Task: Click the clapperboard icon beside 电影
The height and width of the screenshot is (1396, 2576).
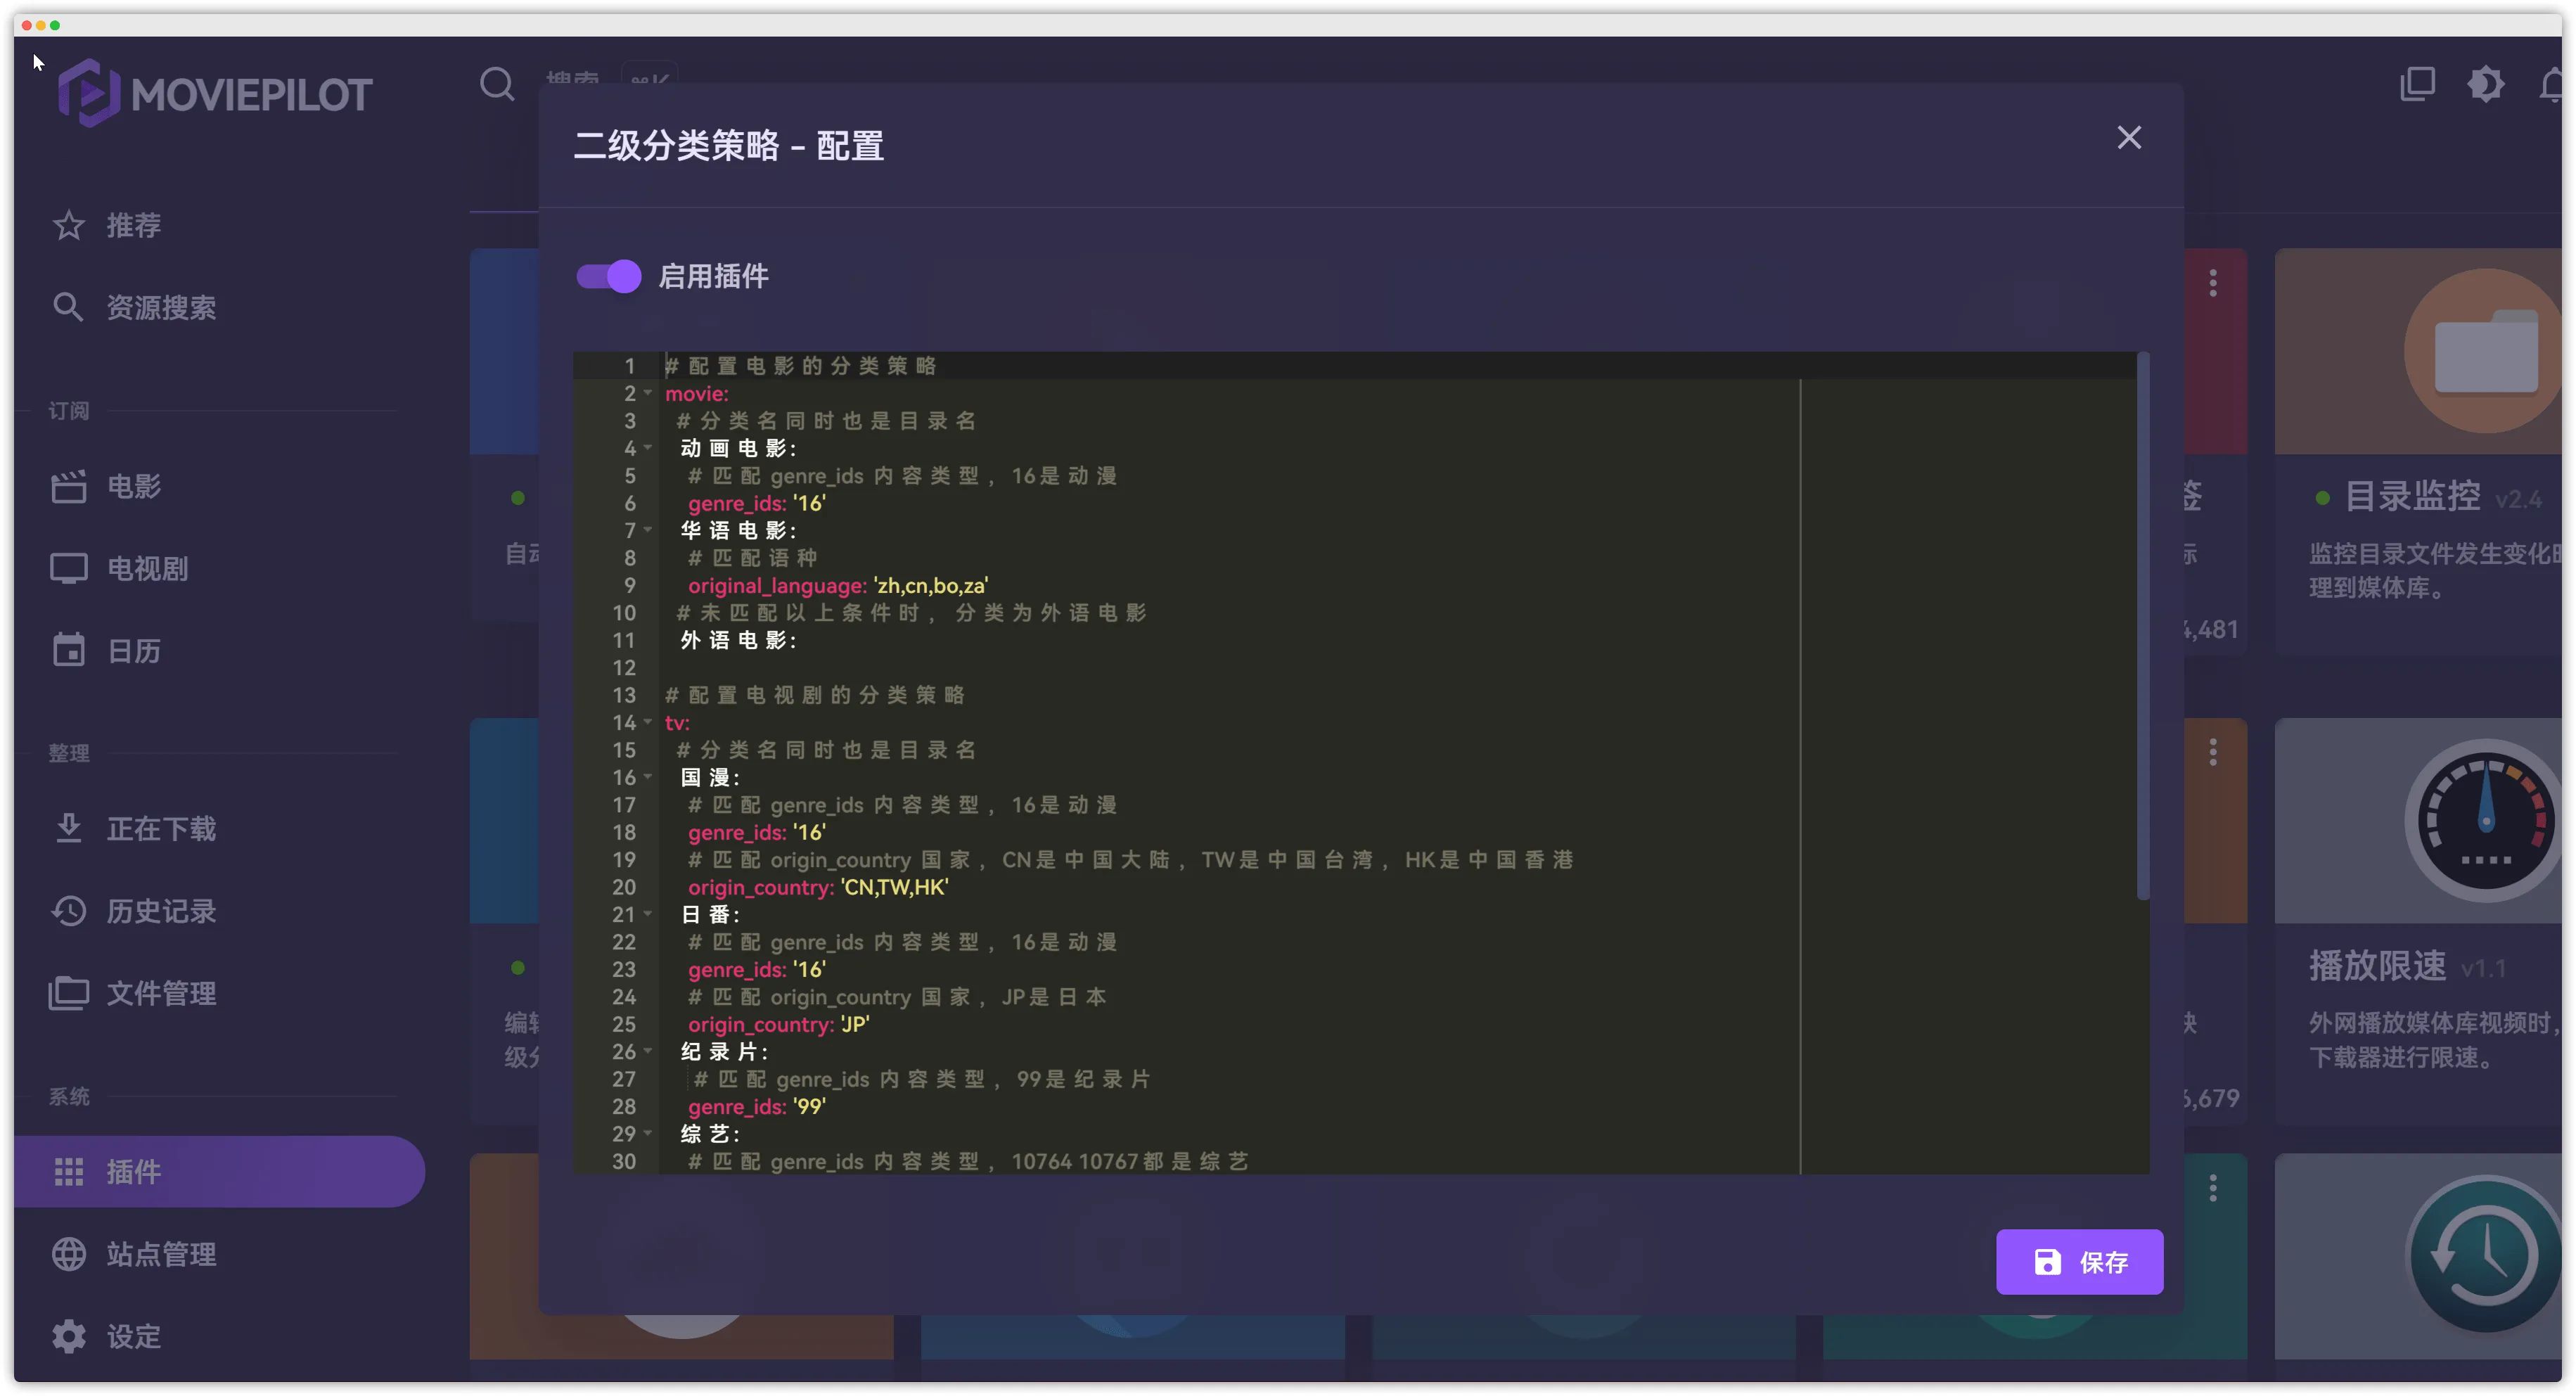Action: click(68, 486)
